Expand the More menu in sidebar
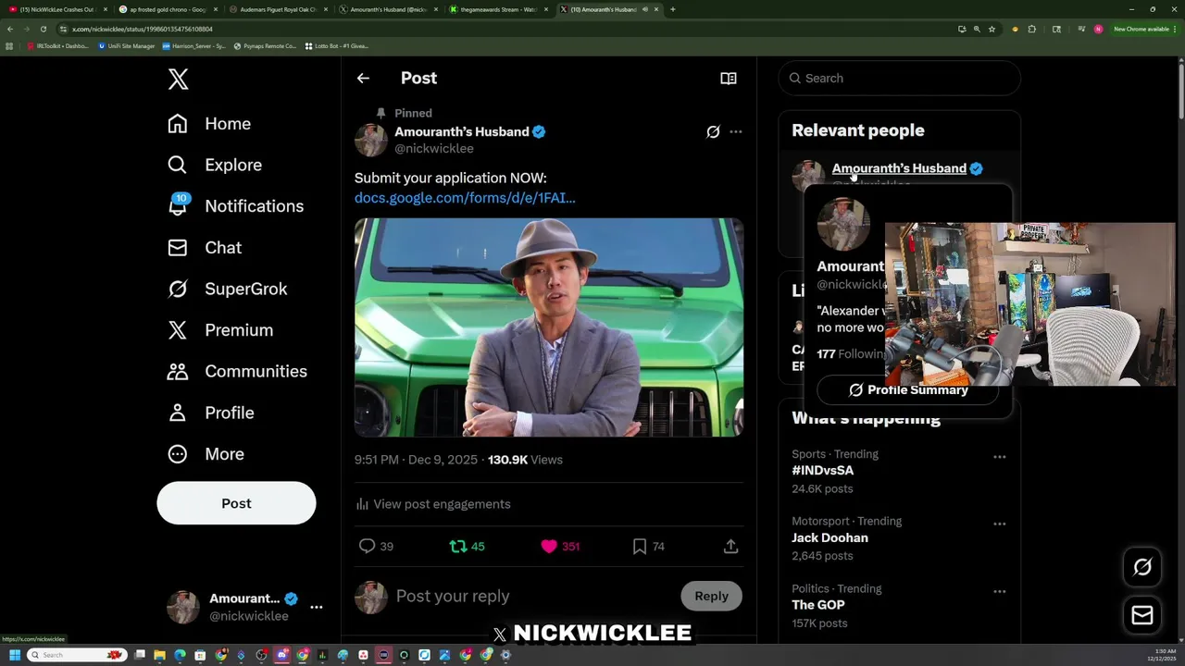Screen dimensions: 1185x666 [x=206, y=454]
